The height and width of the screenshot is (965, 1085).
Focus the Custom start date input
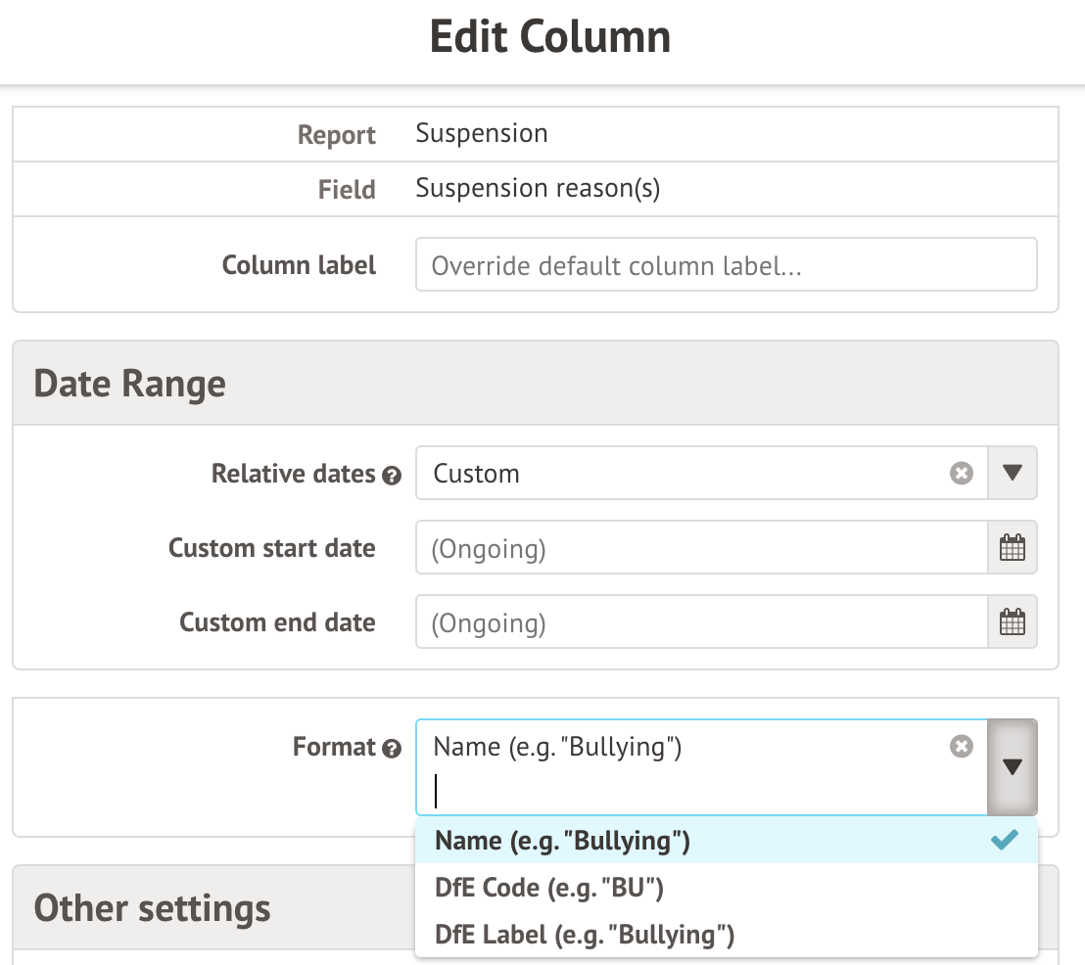click(x=700, y=548)
